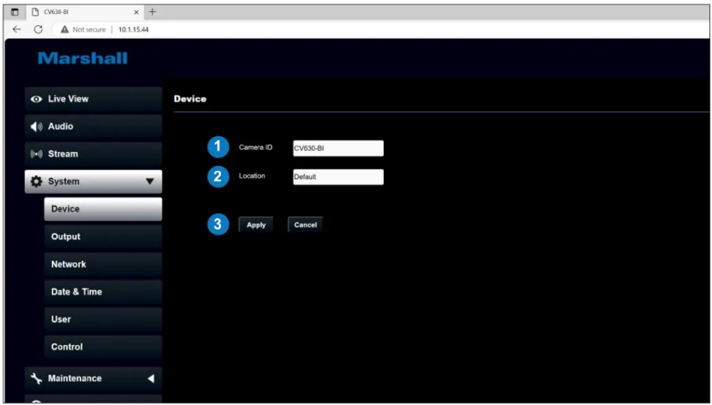Click the Camera ID input field
The image size is (712, 405).
[337, 148]
